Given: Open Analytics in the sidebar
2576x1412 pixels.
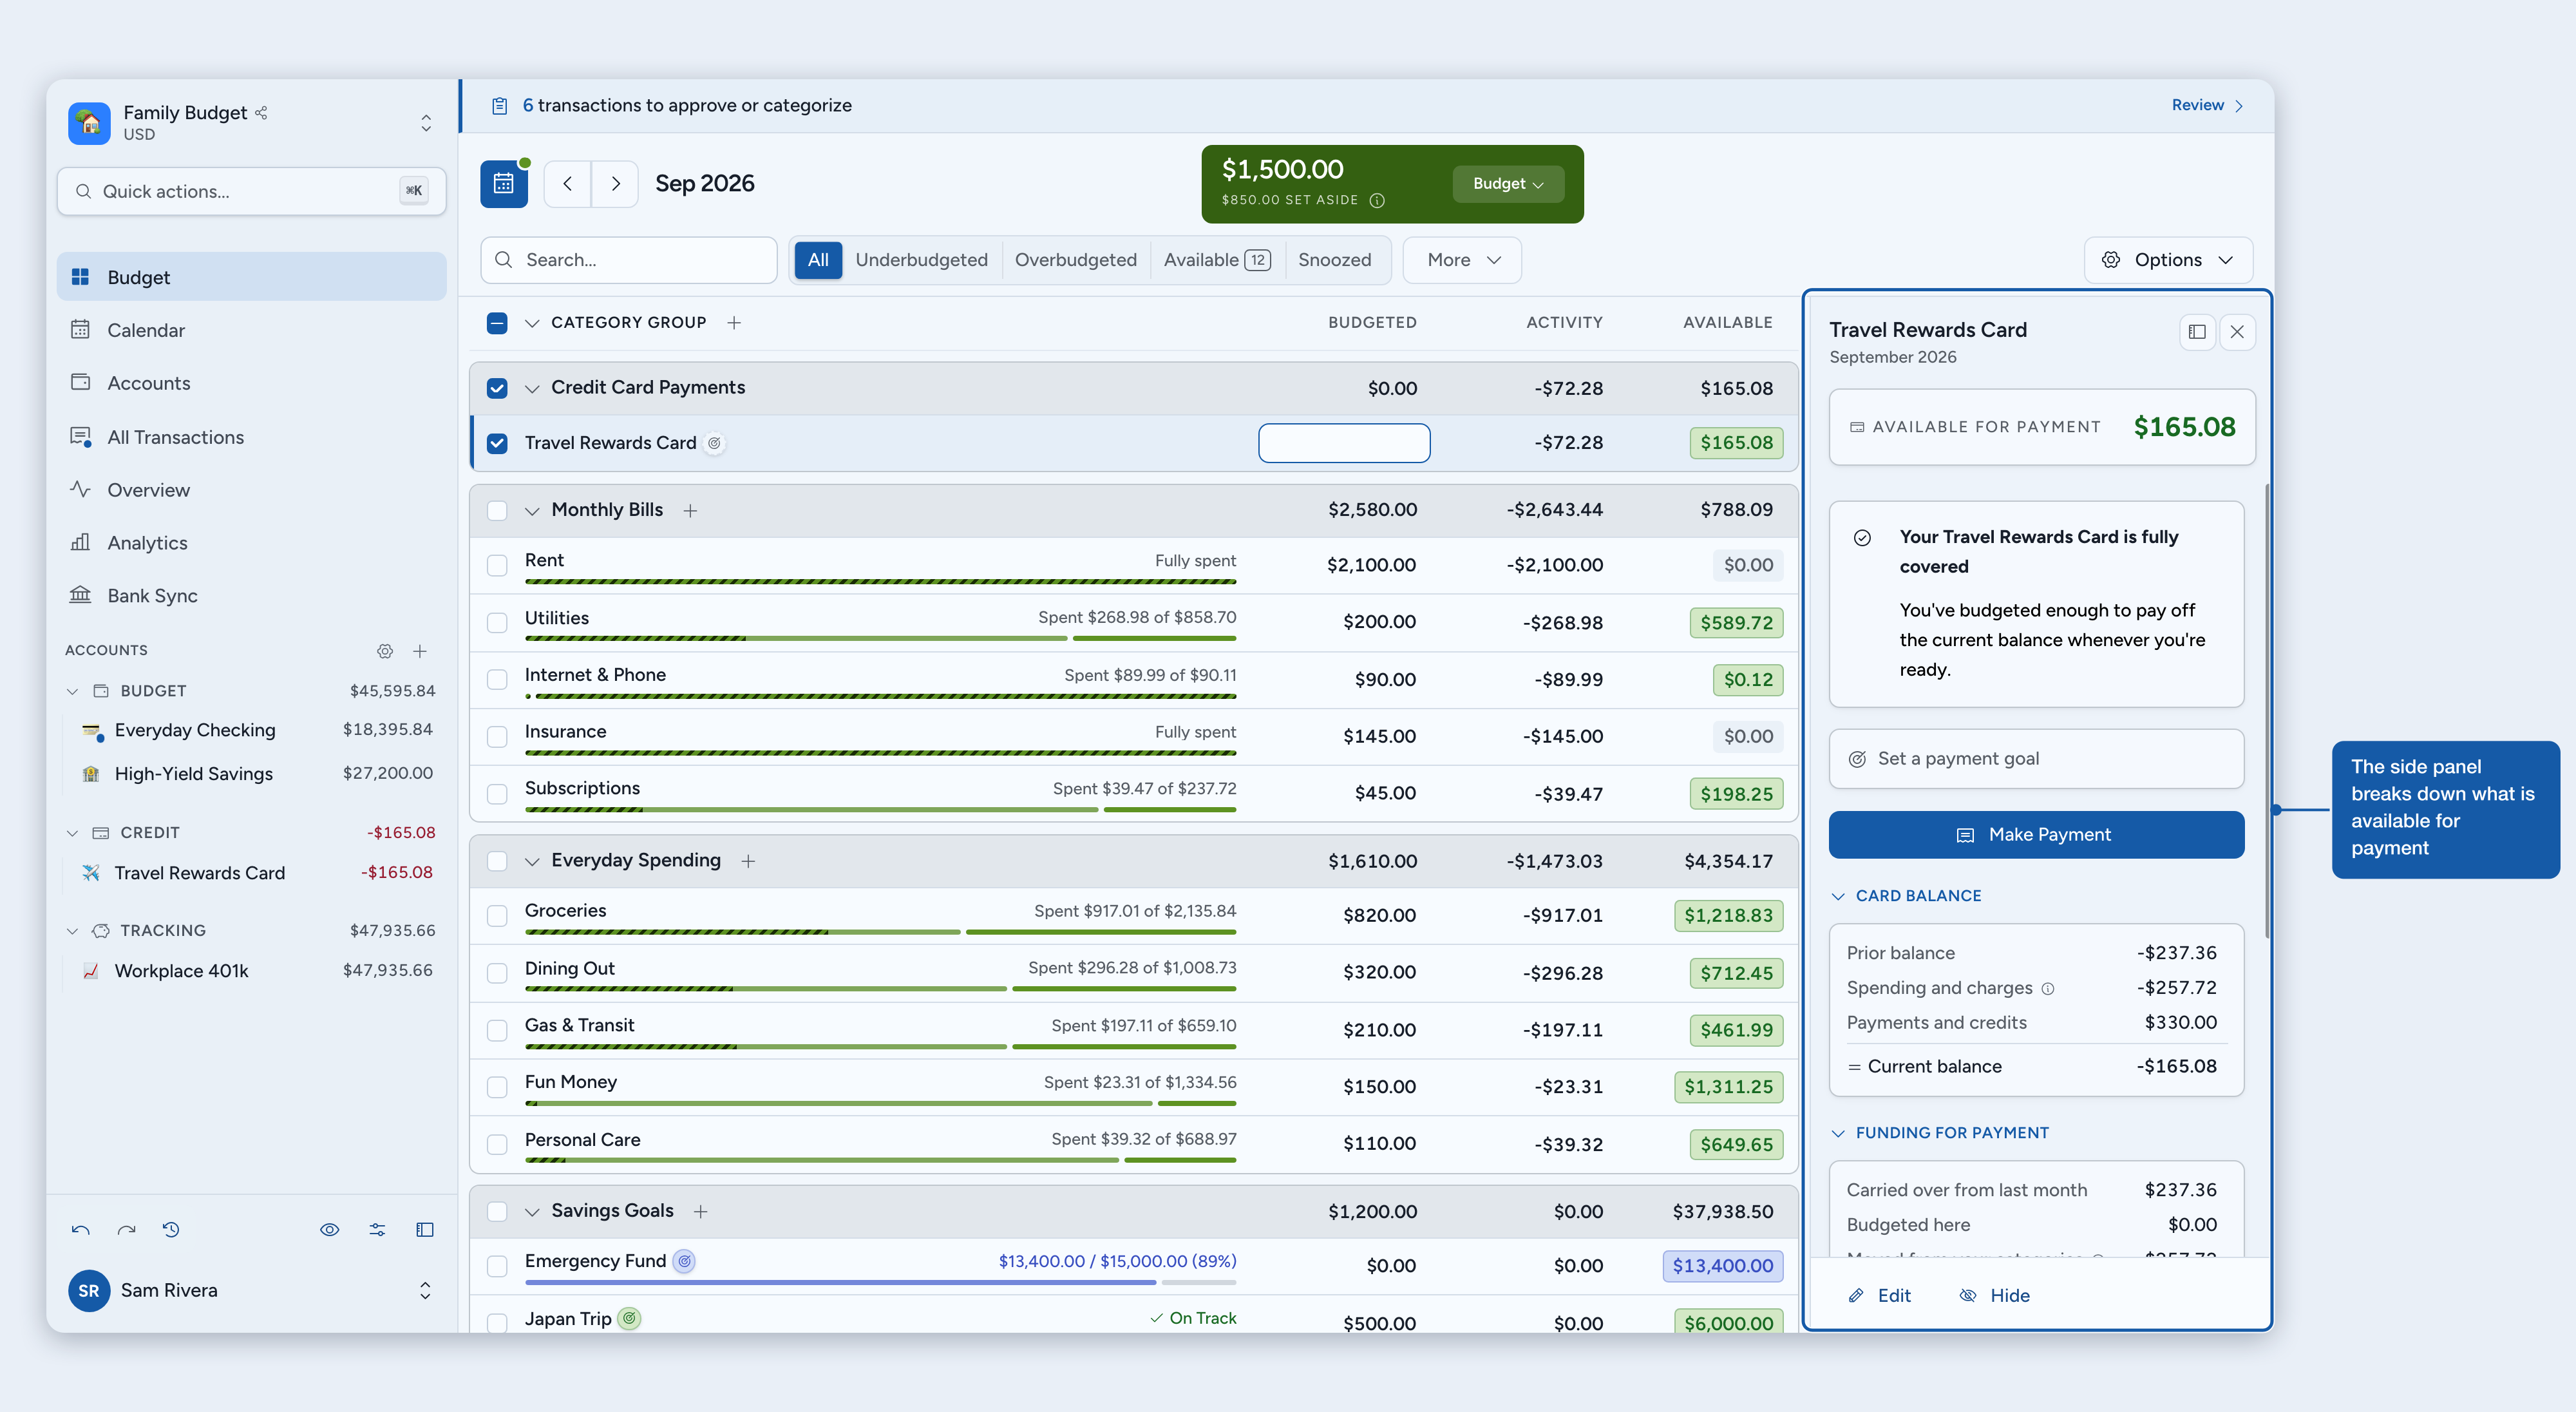Looking at the screenshot, I should [251, 543].
